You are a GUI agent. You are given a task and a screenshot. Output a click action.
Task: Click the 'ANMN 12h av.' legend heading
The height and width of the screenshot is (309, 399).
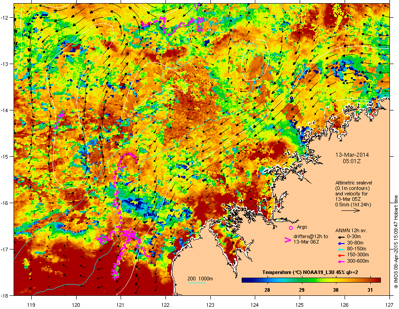coord(351,230)
